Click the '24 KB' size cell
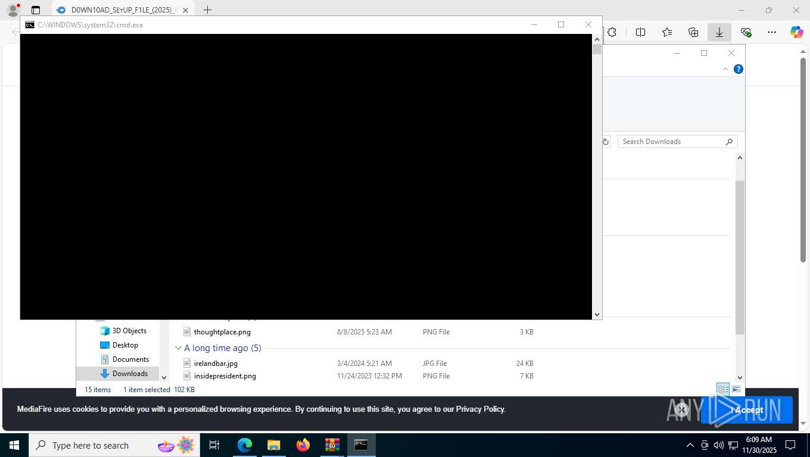The width and height of the screenshot is (810, 457). (x=525, y=364)
